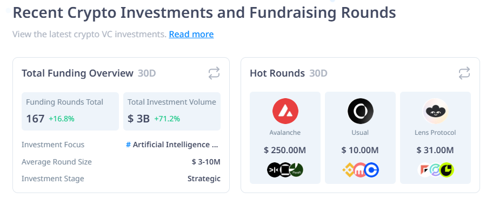
Task: Toggle Hot Rounds refresh arrows icon
Action: click(x=464, y=73)
